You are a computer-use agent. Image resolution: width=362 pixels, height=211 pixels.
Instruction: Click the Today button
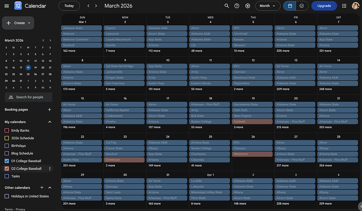pos(69,6)
